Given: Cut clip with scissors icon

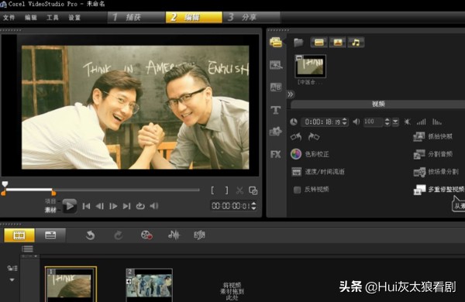Looking at the screenshot, I should pyautogui.click(x=239, y=190).
